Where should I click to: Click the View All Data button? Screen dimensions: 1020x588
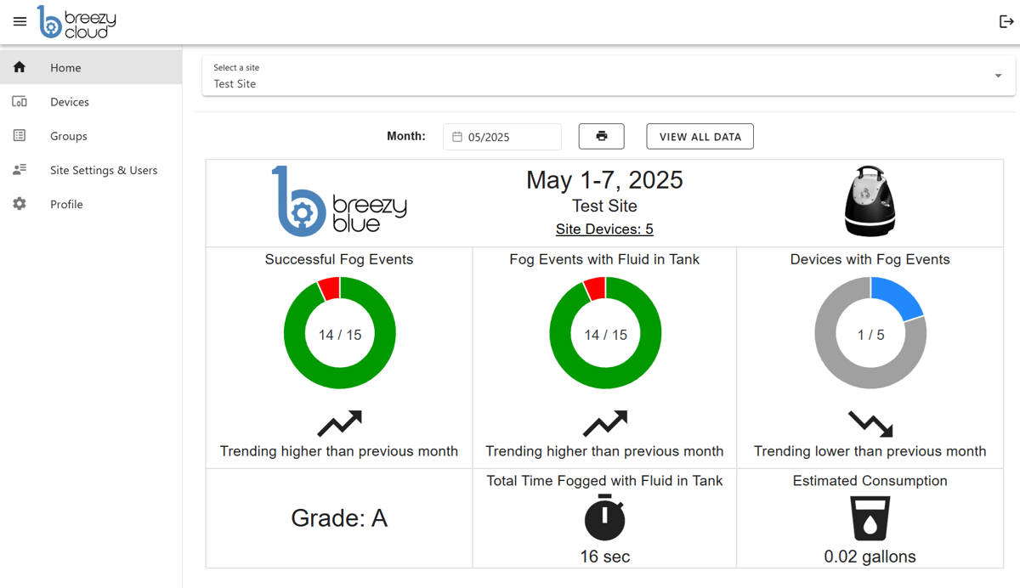(x=700, y=136)
